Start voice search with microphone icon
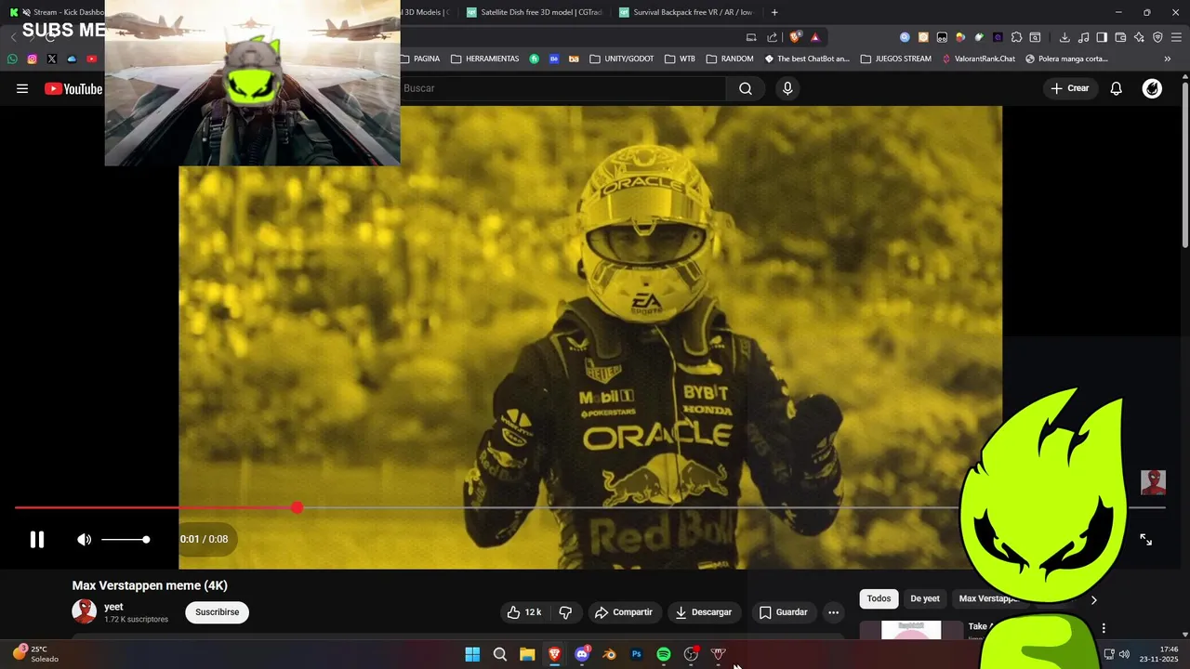Image resolution: width=1190 pixels, height=669 pixels. pyautogui.click(x=787, y=88)
